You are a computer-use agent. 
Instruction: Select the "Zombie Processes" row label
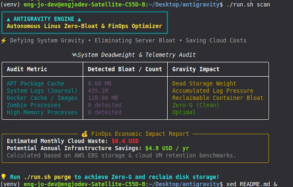click(34, 105)
